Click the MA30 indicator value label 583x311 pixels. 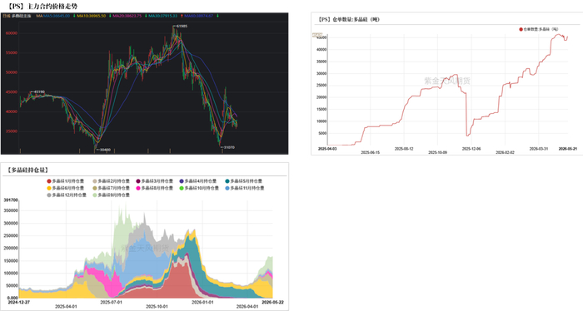[x=163, y=16]
